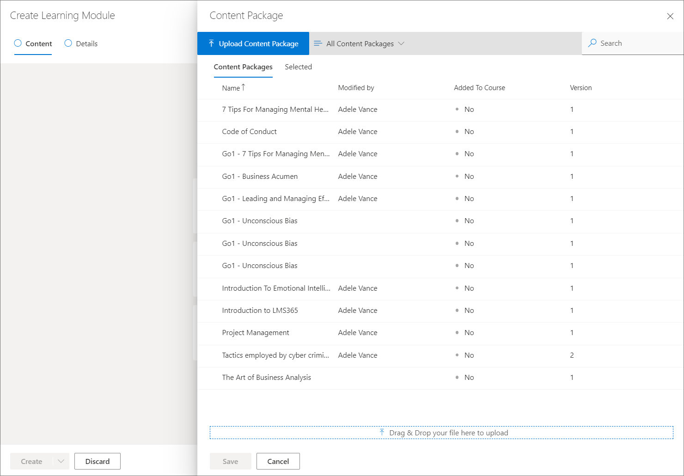The width and height of the screenshot is (684, 476).
Task: Click the filter lines icon beside All Content Packages
Action: (318, 43)
